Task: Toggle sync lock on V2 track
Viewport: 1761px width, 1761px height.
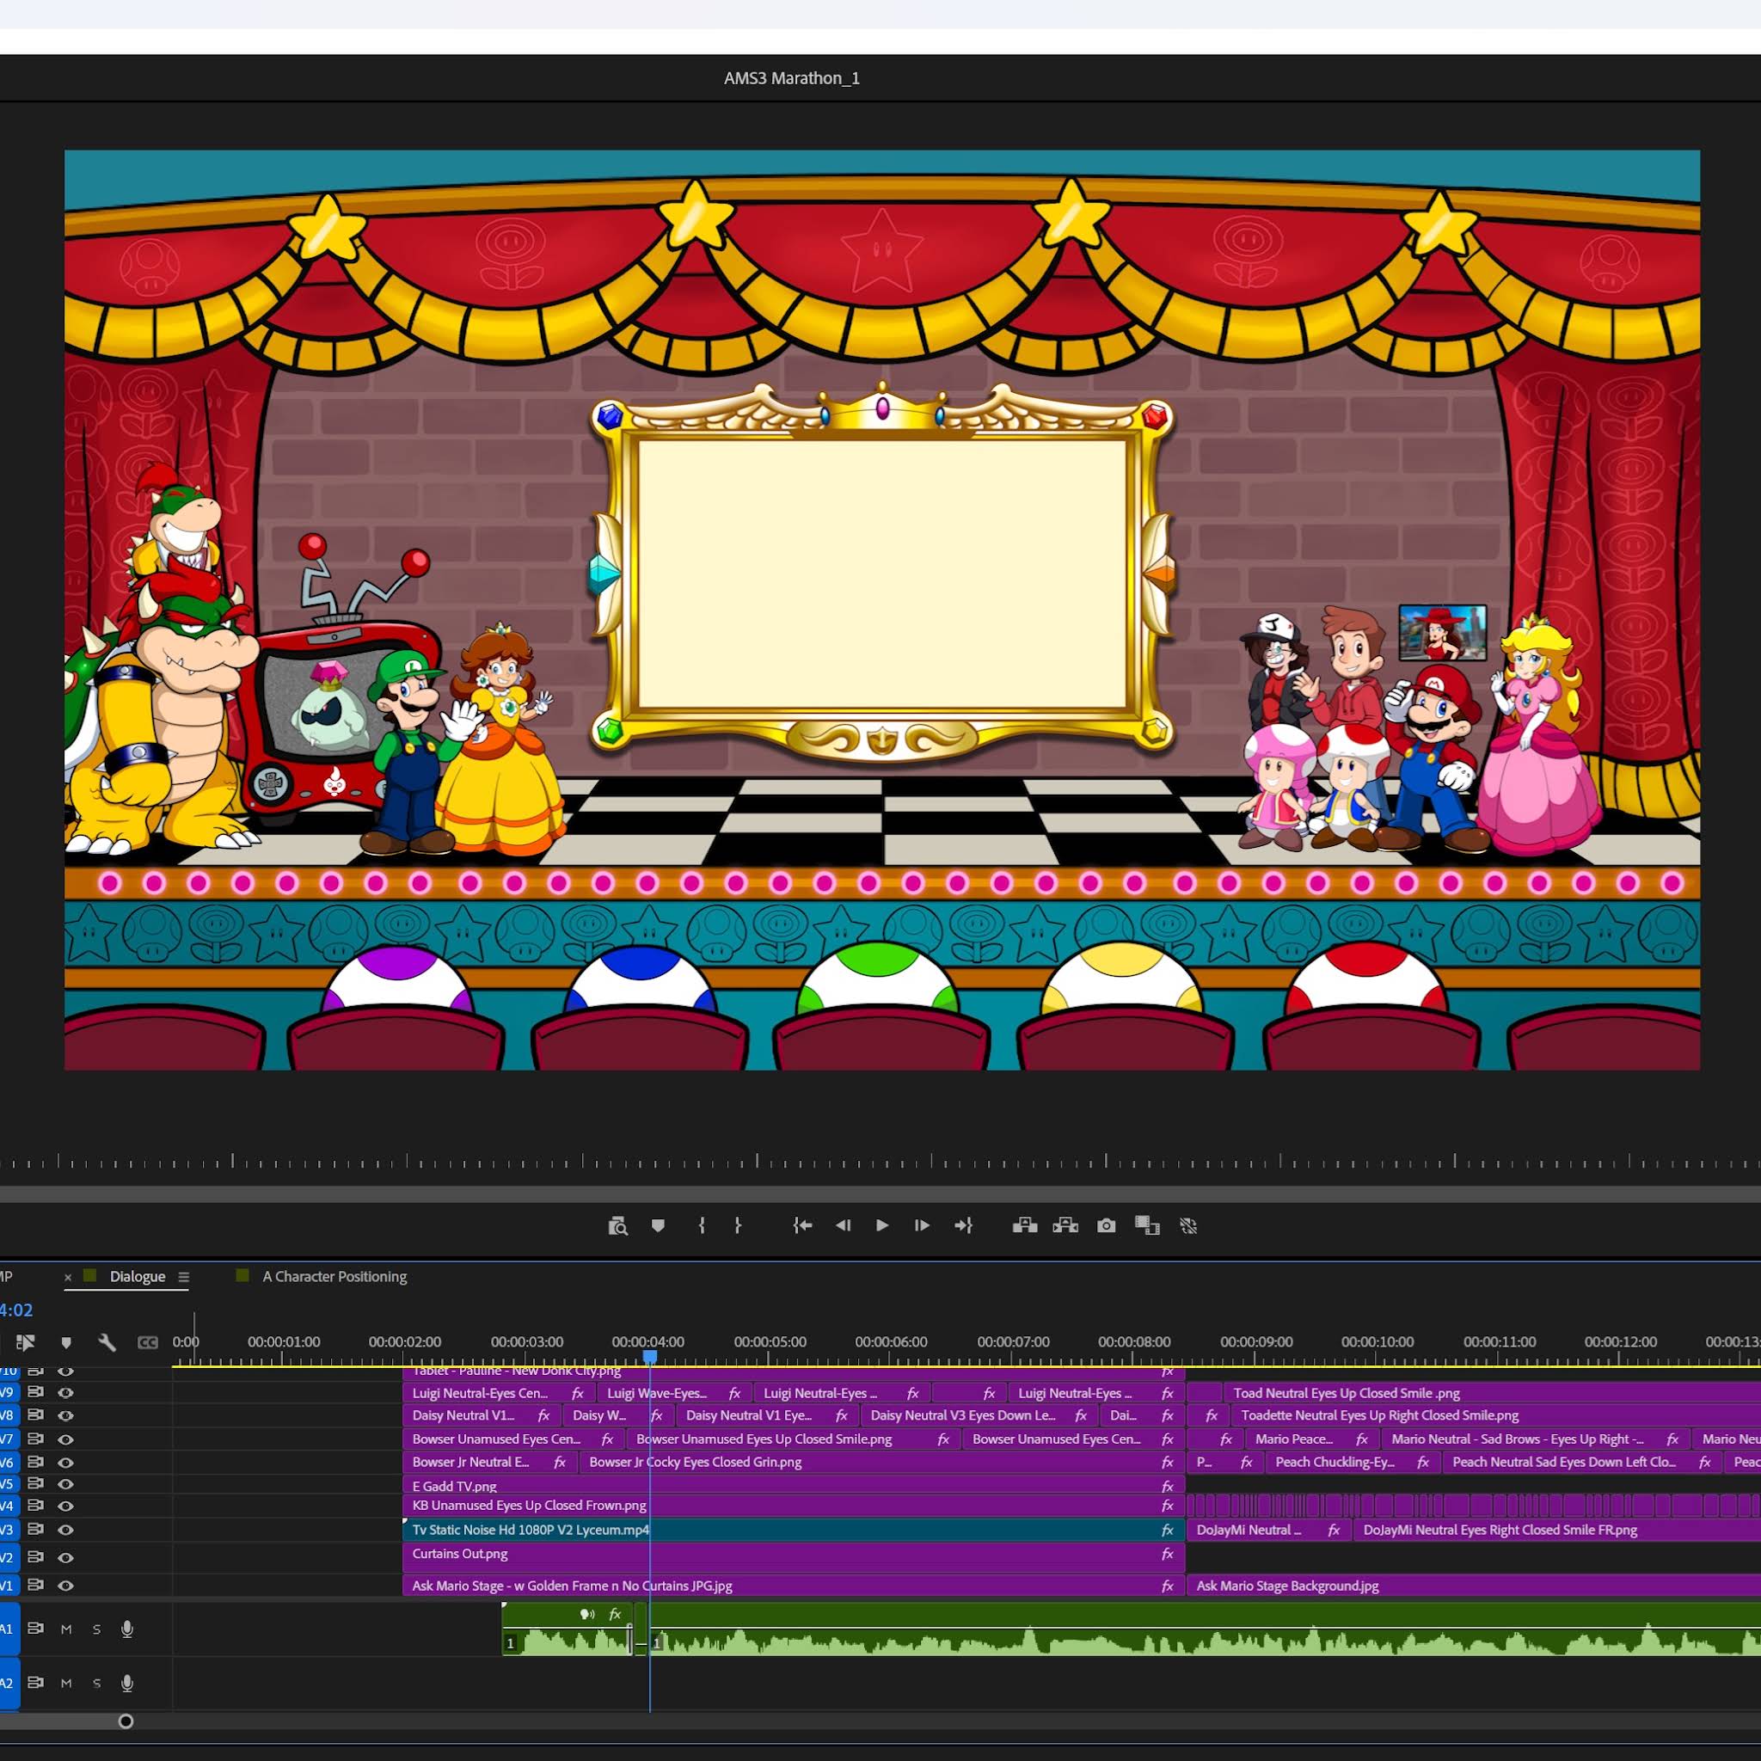Action: (x=35, y=1558)
